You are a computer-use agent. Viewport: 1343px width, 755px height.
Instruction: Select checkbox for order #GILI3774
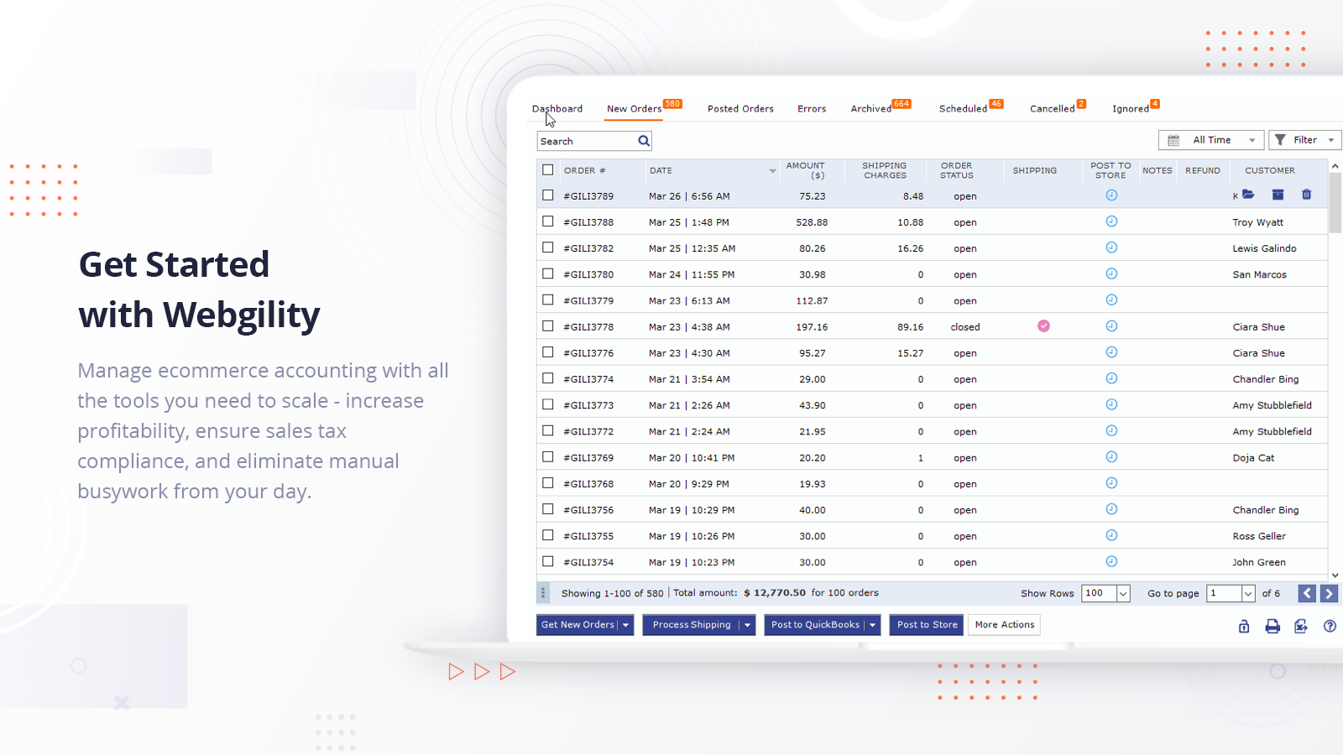[548, 378]
